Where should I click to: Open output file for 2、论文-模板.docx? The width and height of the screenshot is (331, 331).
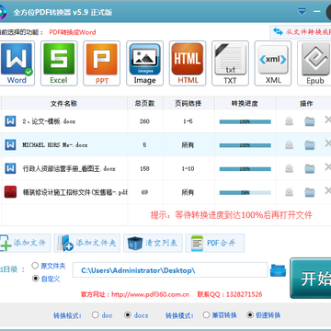(289, 121)
